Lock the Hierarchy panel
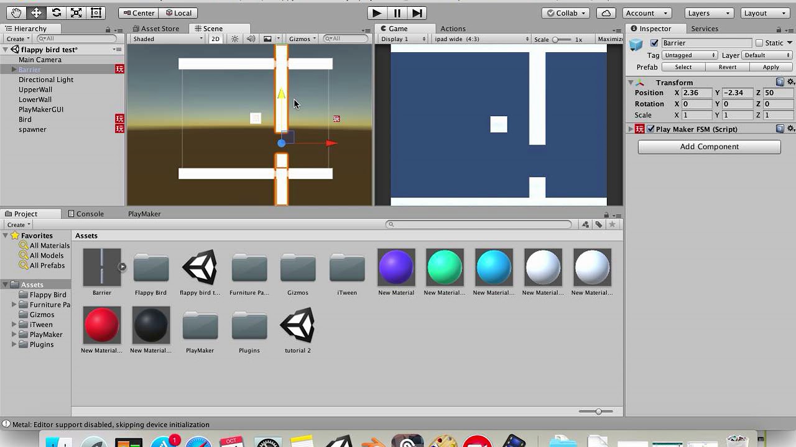 click(x=108, y=29)
